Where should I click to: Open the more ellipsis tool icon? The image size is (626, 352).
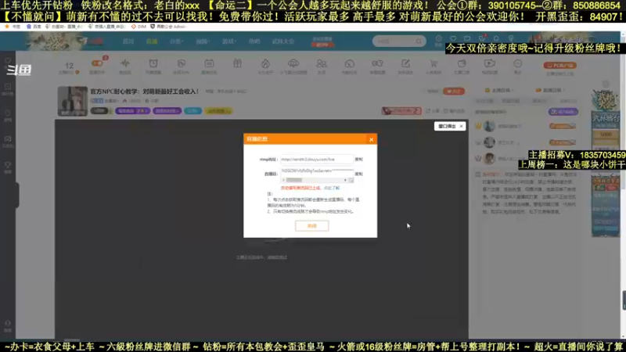(x=518, y=63)
